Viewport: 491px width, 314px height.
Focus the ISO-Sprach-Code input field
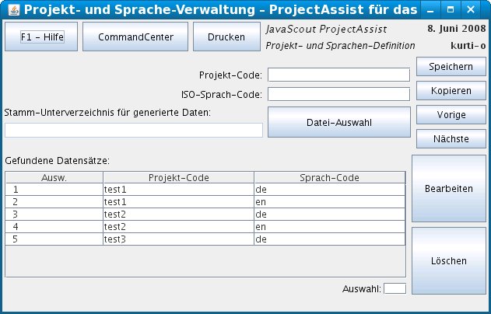click(338, 94)
